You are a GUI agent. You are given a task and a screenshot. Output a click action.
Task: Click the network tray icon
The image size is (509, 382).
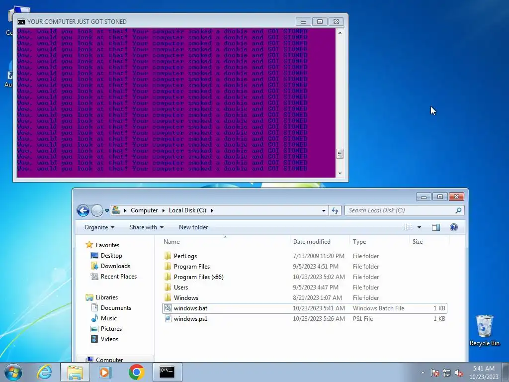click(x=447, y=373)
